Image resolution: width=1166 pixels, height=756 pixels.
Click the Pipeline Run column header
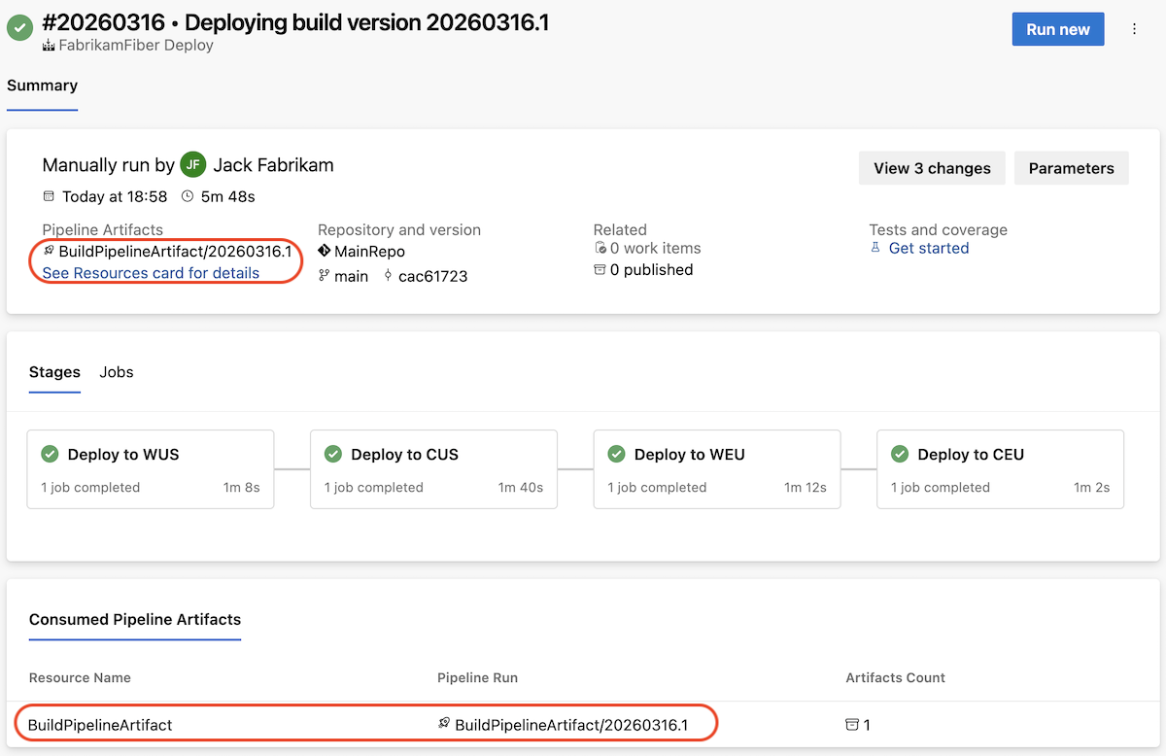[477, 677]
